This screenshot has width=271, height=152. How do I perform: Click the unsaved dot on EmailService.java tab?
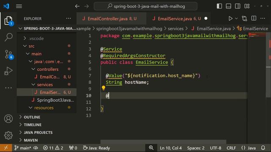[x=206, y=19]
